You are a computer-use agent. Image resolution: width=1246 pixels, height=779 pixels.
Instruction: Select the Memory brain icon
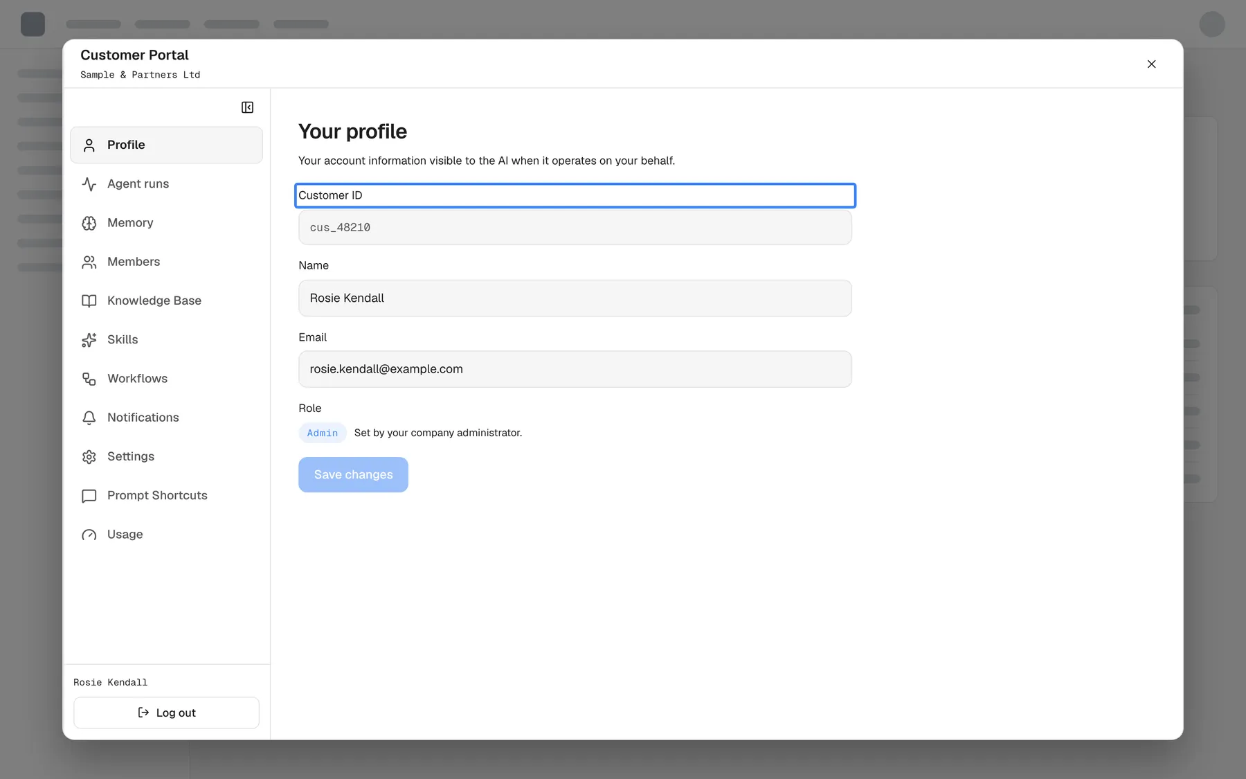tap(89, 223)
